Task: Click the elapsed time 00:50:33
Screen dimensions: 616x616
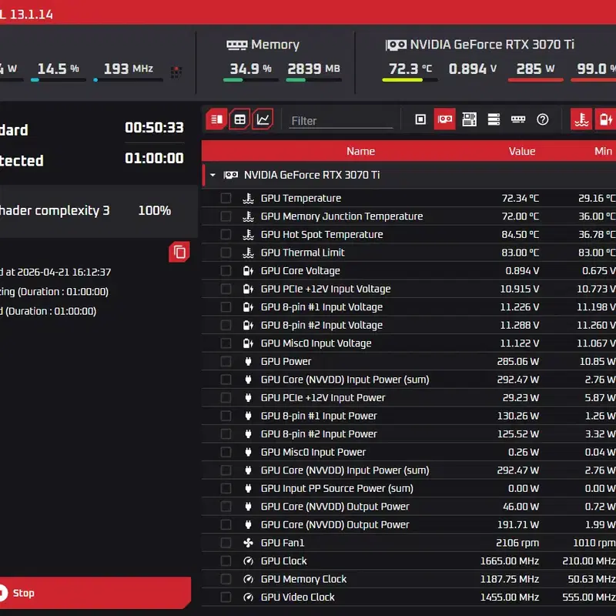Action: (154, 127)
